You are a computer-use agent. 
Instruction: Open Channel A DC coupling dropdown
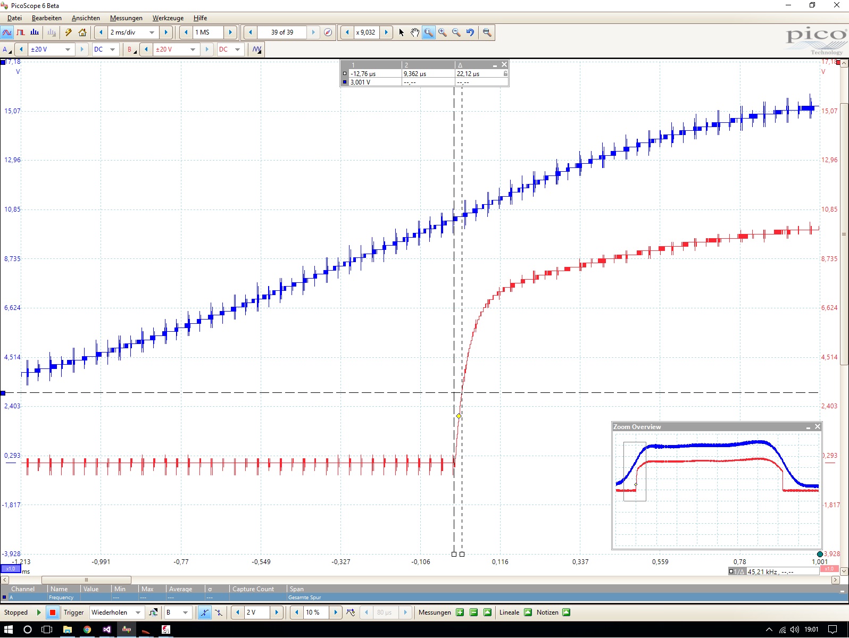pos(112,49)
